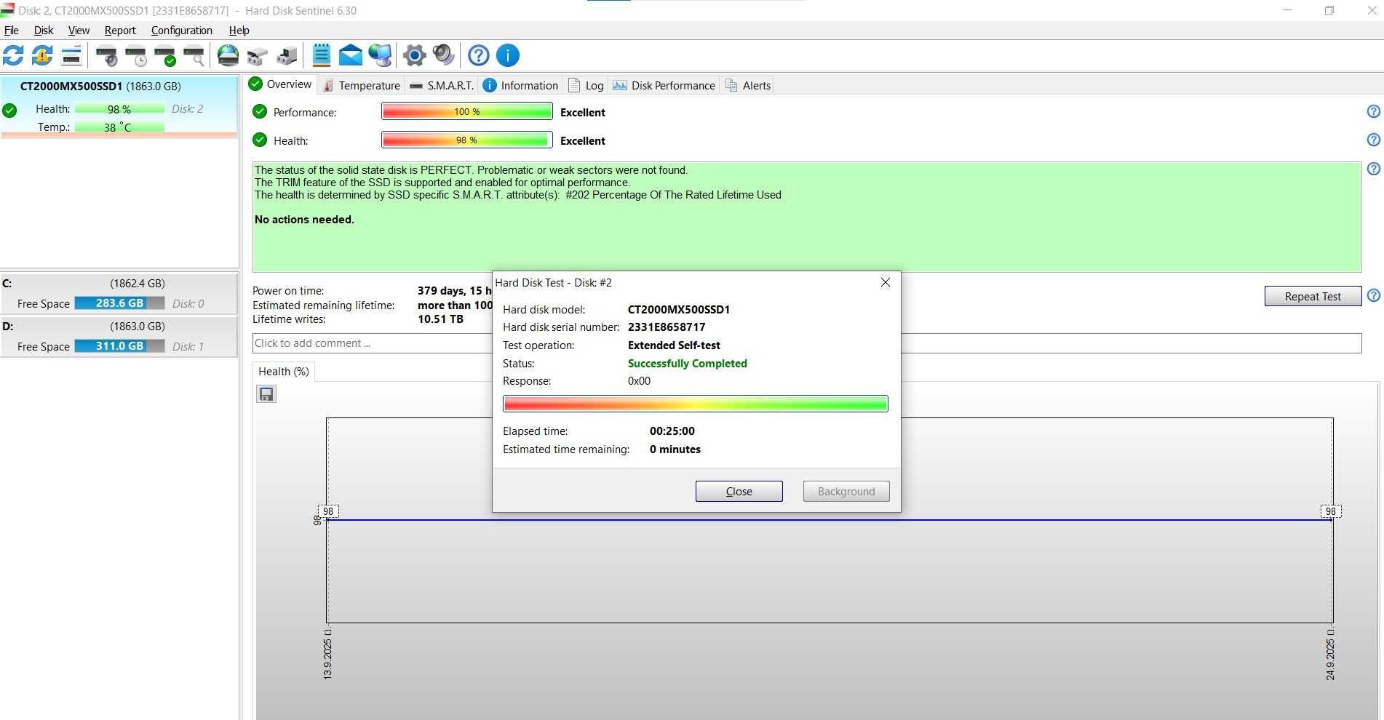Click the gray drive with cubes icon

(257, 55)
